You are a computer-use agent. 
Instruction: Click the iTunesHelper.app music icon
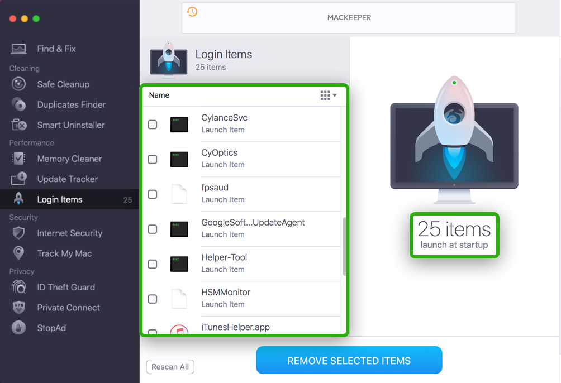click(179, 329)
